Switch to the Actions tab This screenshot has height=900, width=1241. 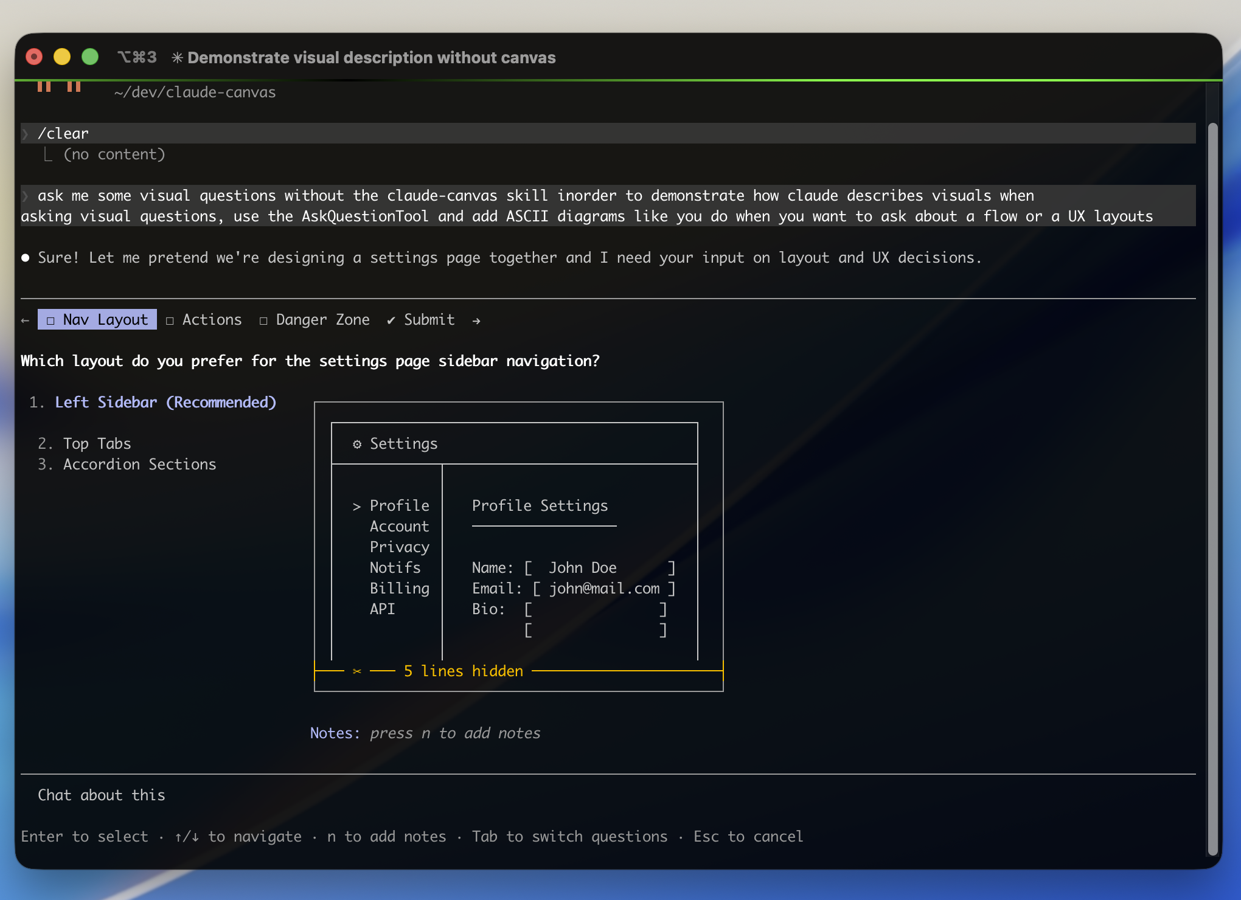coord(211,319)
